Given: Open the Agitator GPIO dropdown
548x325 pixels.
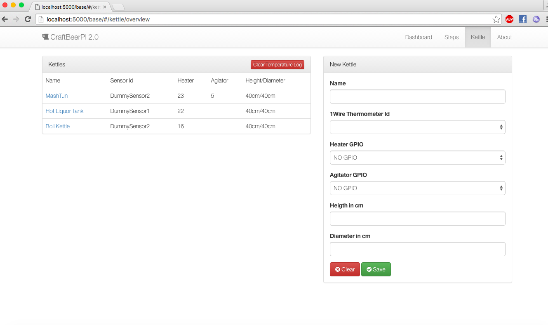Looking at the screenshot, I should (417, 188).
